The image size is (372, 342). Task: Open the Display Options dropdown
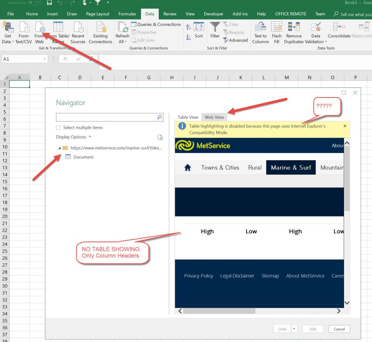click(x=73, y=137)
